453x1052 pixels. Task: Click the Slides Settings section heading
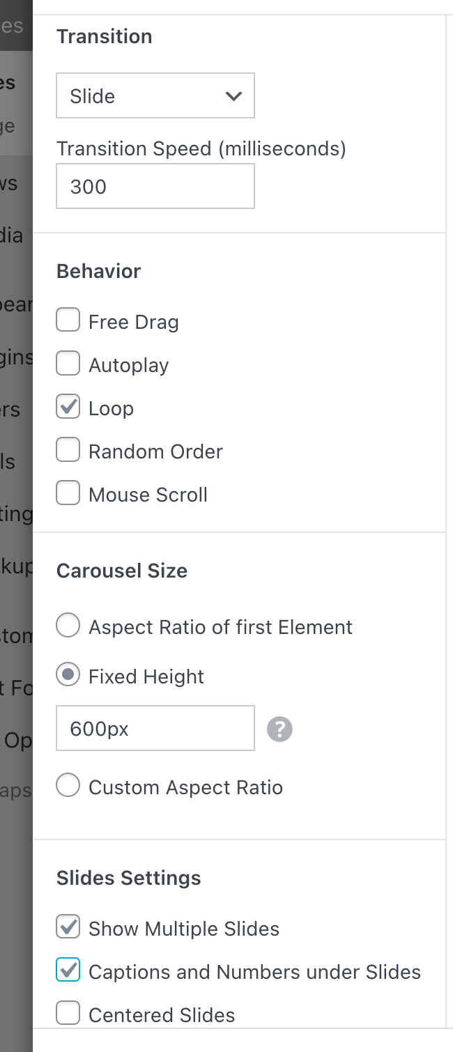[x=128, y=878]
